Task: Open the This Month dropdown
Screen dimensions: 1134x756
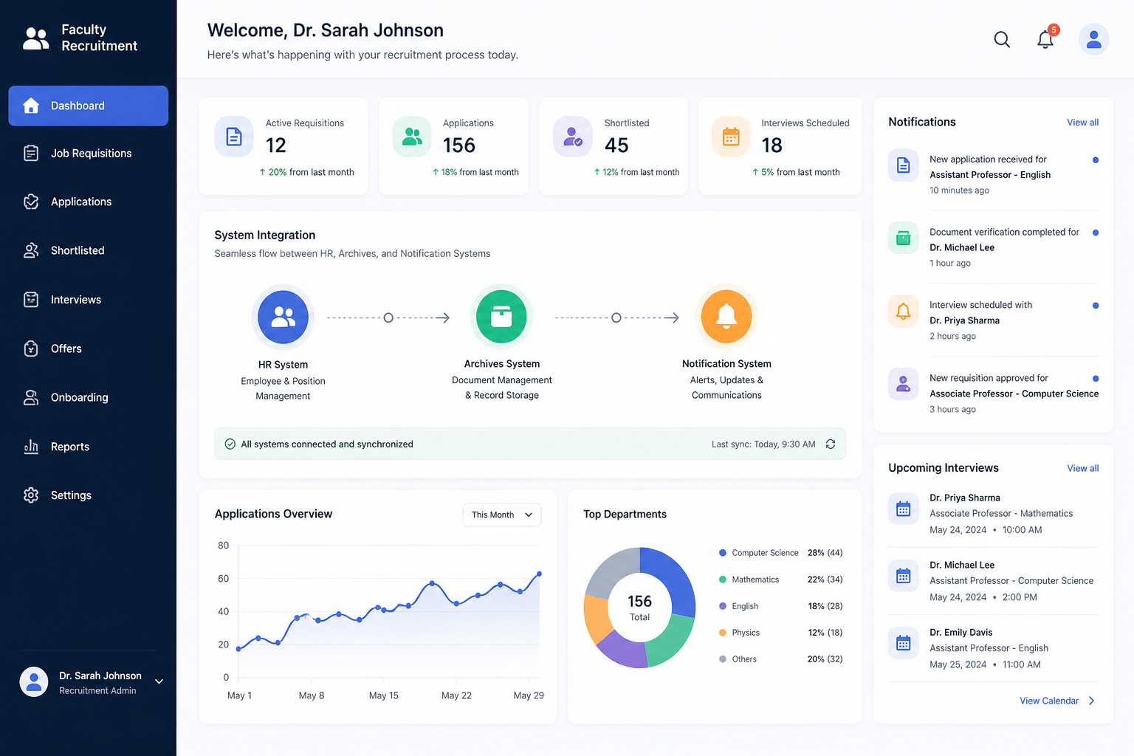Action: (502, 515)
